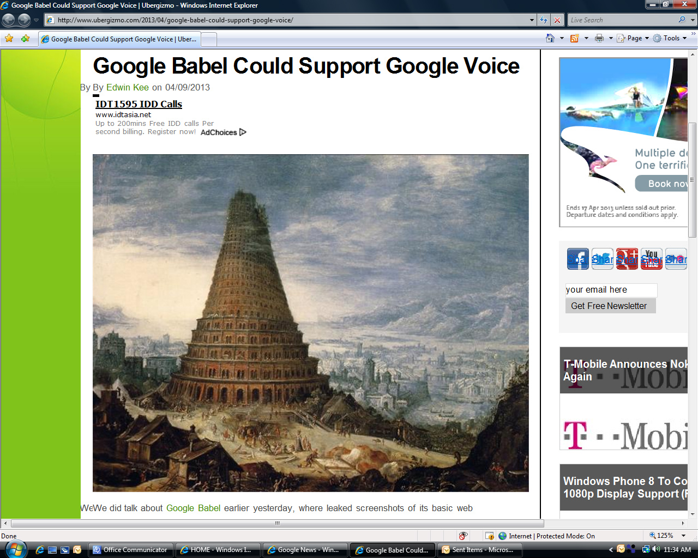Refresh the page with the reload icon
This screenshot has width=698, height=558.
coord(544,20)
